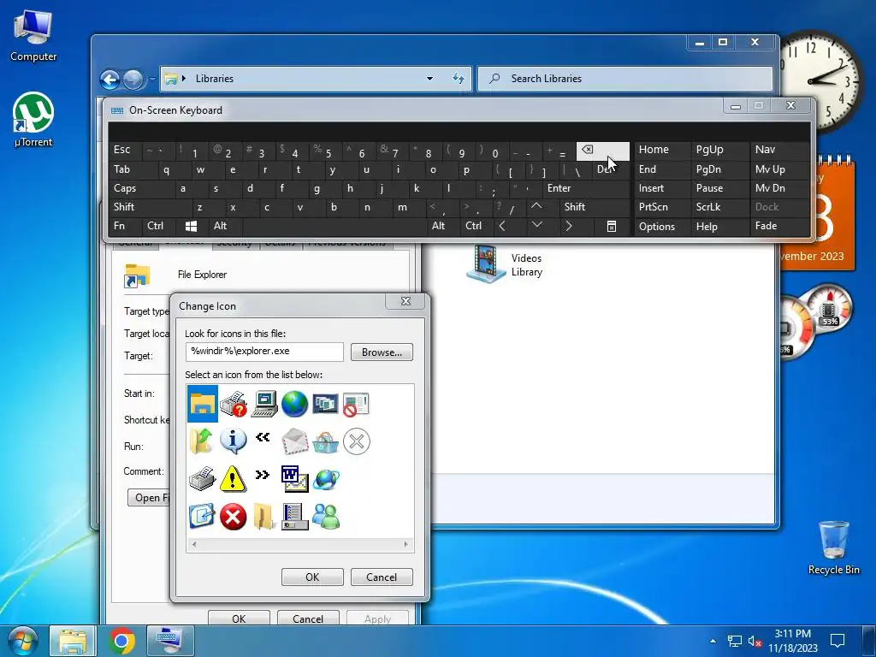Click the Search Libraries field
The height and width of the screenshot is (657, 876).
[625, 79]
